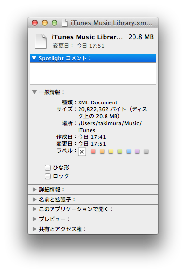The height and width of the screenshot is (273, 186).
Task: Expand the プレビュー section
Action: pyautogui.click(x=35, y=219)
